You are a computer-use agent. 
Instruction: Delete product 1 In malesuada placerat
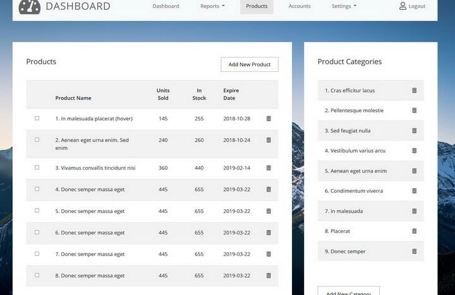tap(269, 119)
